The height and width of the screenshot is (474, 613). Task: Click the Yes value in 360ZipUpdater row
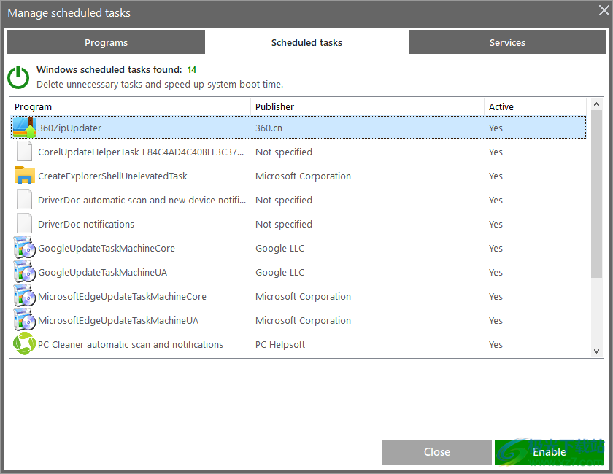coord(496,128)
